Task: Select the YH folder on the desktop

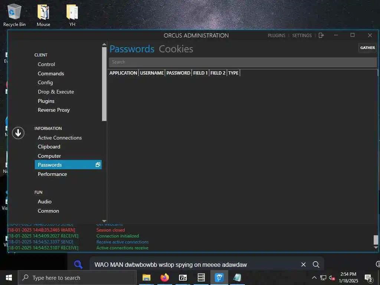Action: coord(72,15)
